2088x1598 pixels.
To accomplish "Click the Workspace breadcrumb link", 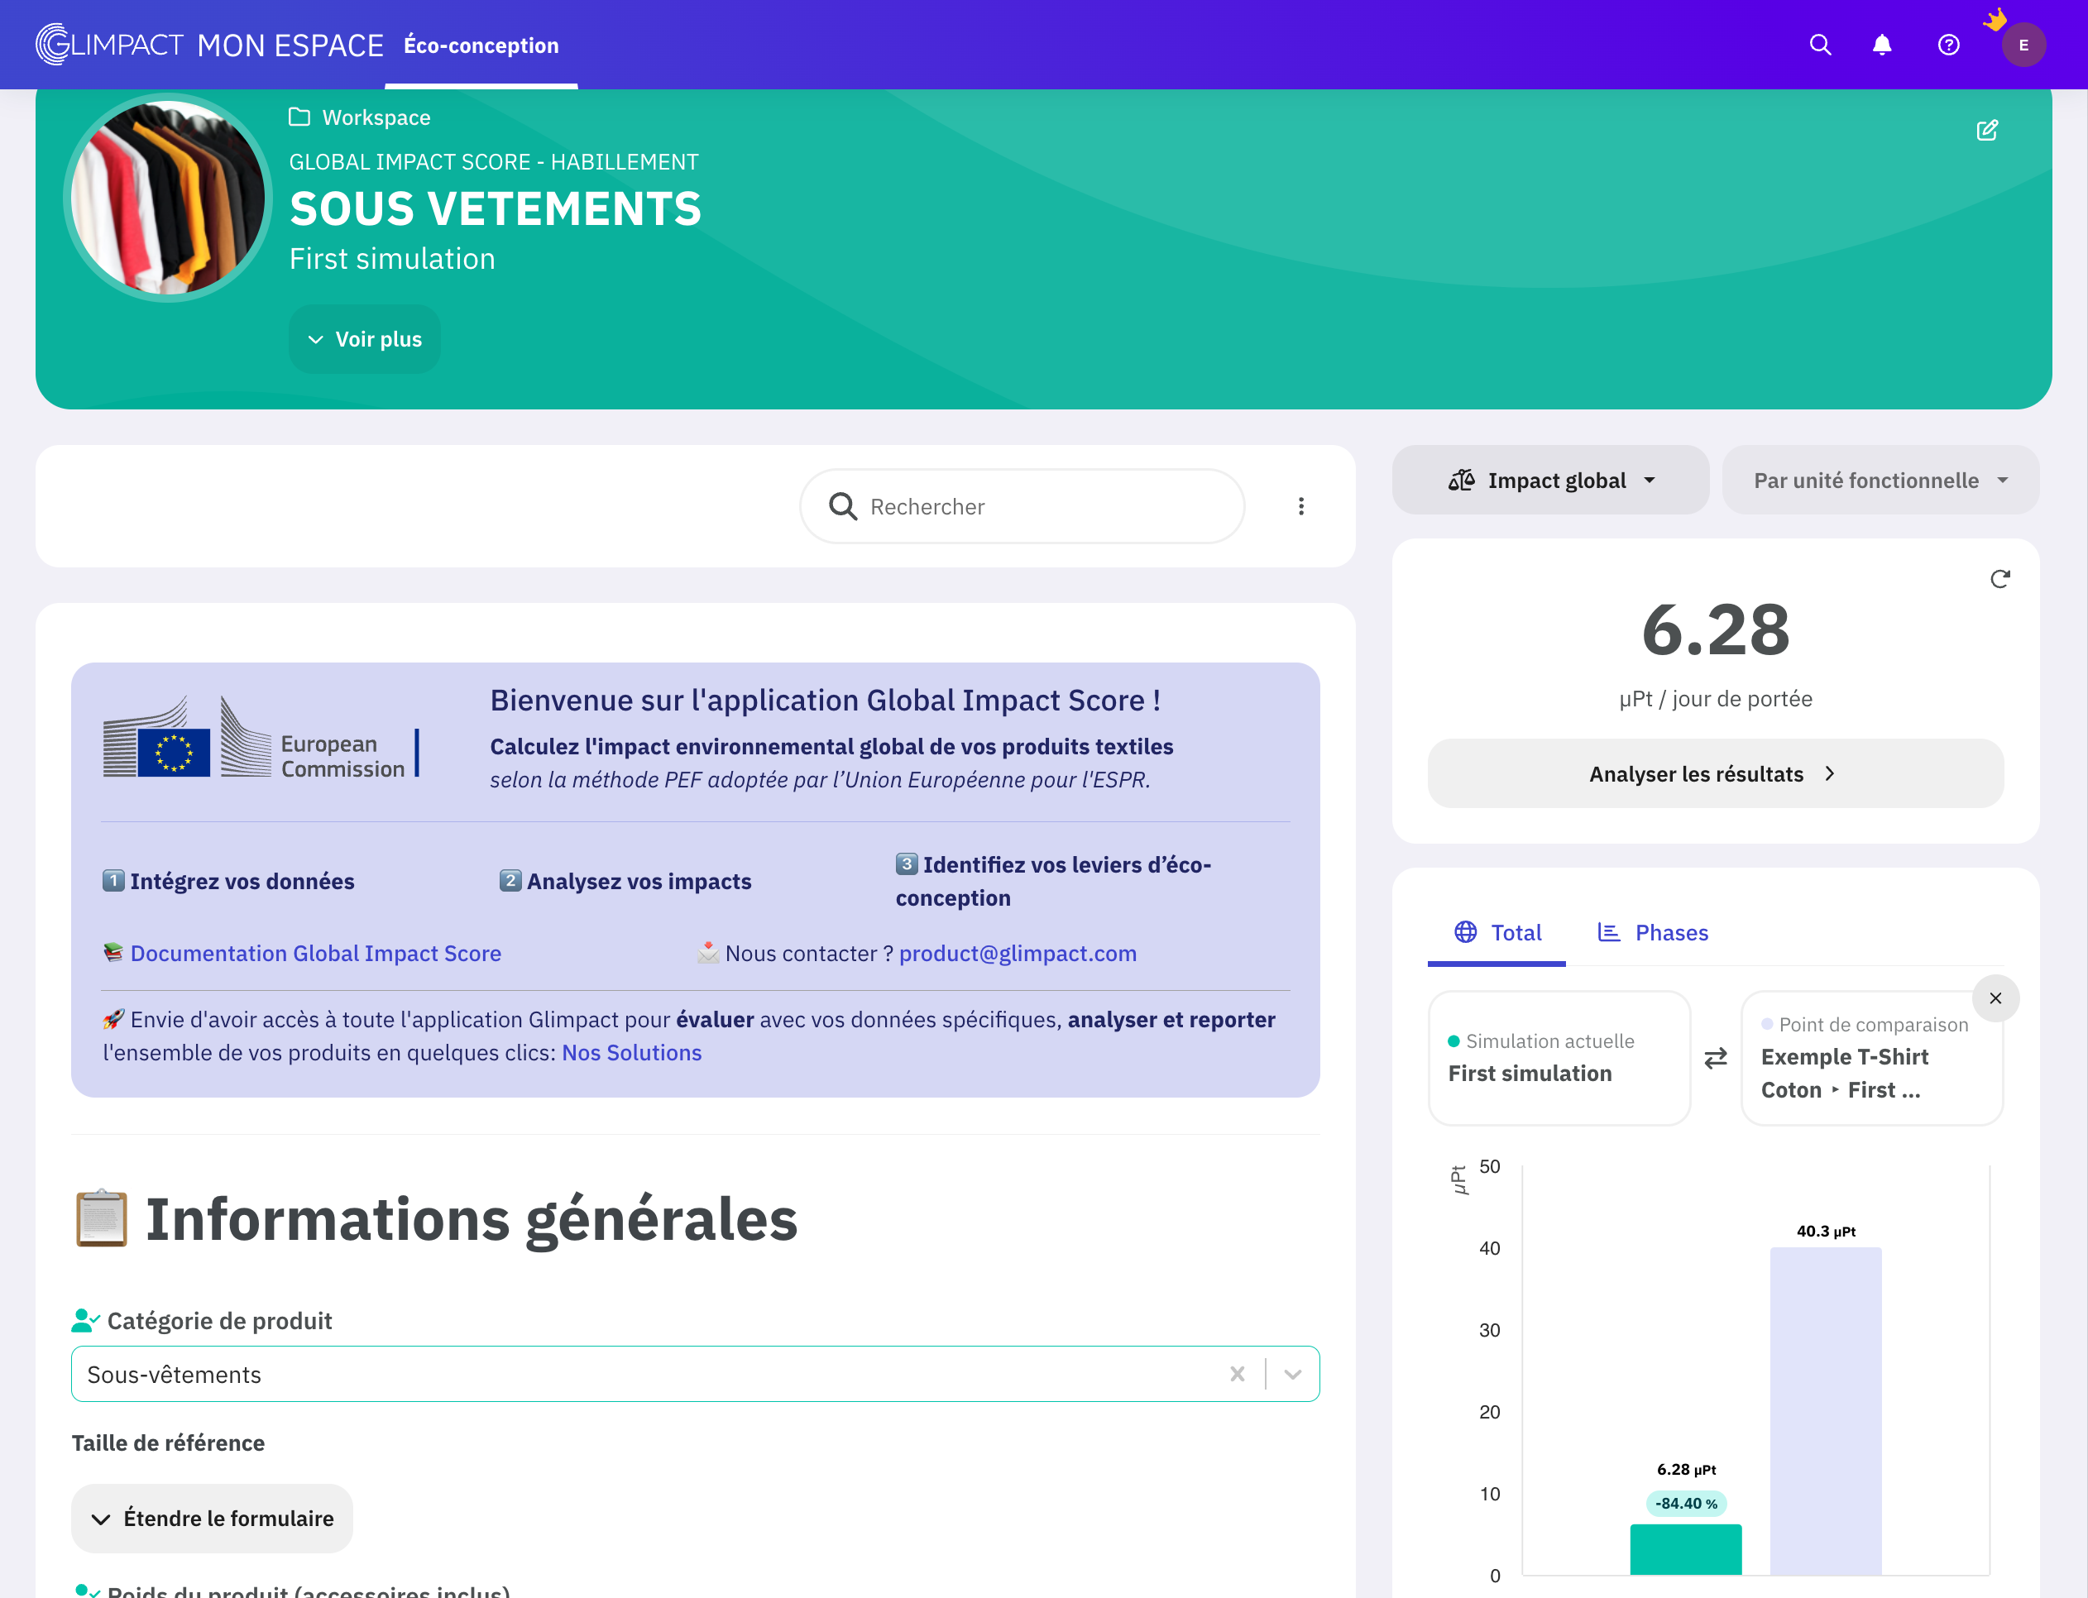I will pos(376,117).
